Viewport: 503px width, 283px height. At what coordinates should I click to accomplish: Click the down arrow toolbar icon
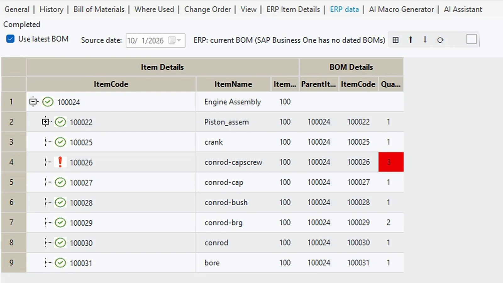pyautogui.click(x=425, y=40)
